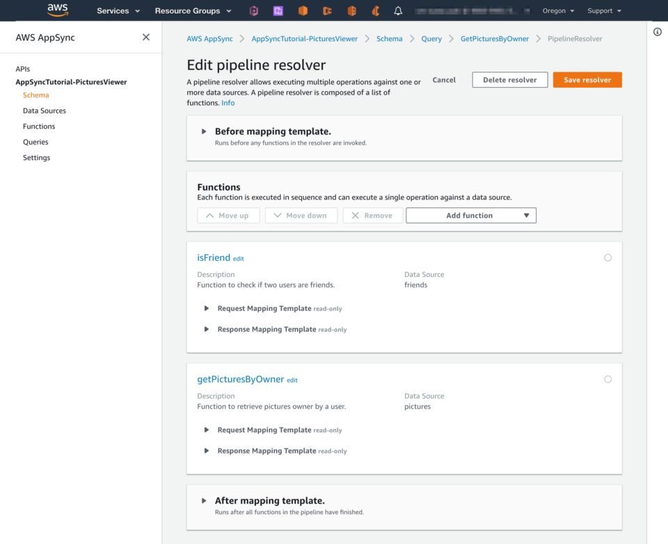Viewport: 668px width, 544px height.
Task: Go to APIs in the sidebar
Action: click(x=22, y=69)
